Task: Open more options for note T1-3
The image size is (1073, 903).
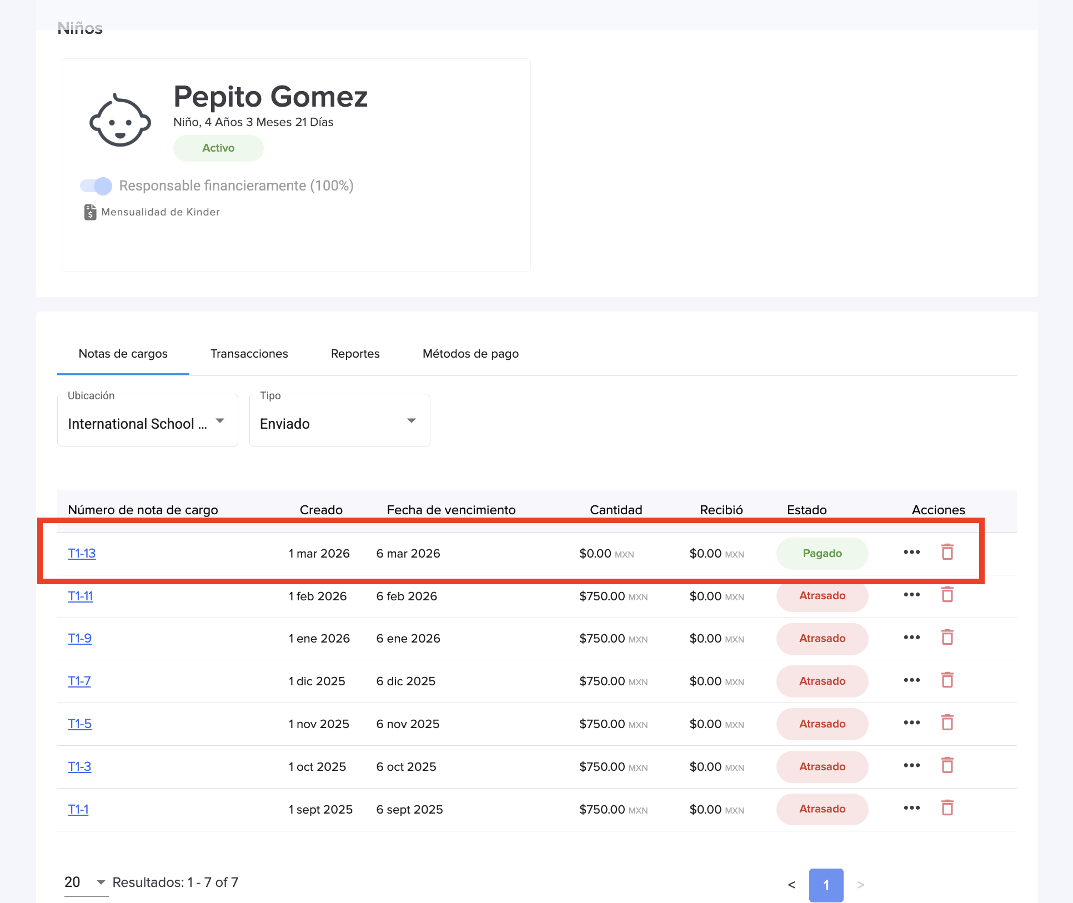Action: (911, 765)
